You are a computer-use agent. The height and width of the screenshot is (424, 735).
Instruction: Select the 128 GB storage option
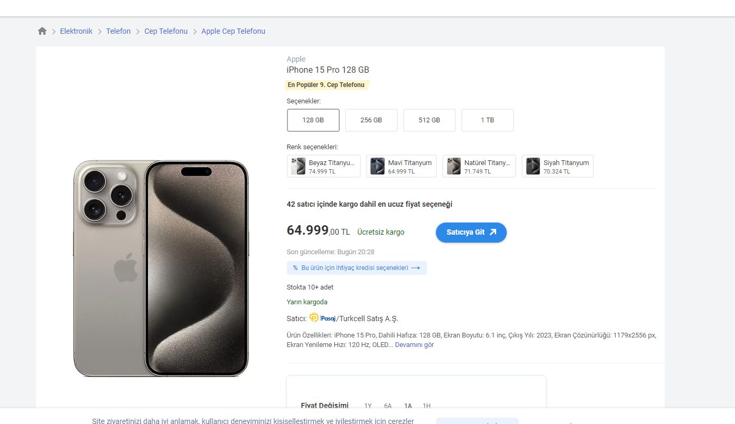(313, 120)
